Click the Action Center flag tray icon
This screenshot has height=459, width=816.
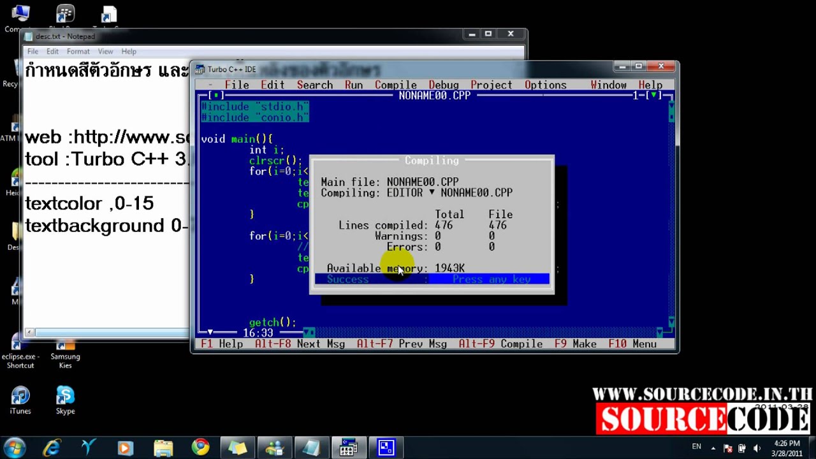728,448
